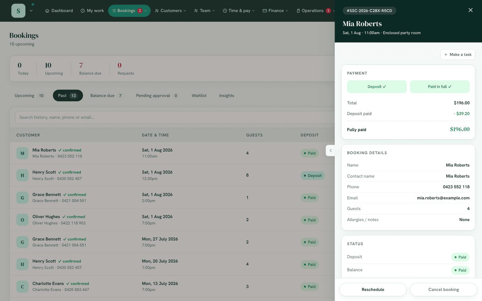This screenshot has height=301, width=482.
Task: Click the Make a task button
Action: [457, 55]
